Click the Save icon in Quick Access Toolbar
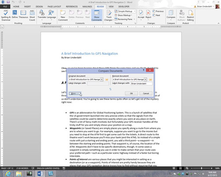The height and width of the screenshot is (177, 221). click(8, 2)
